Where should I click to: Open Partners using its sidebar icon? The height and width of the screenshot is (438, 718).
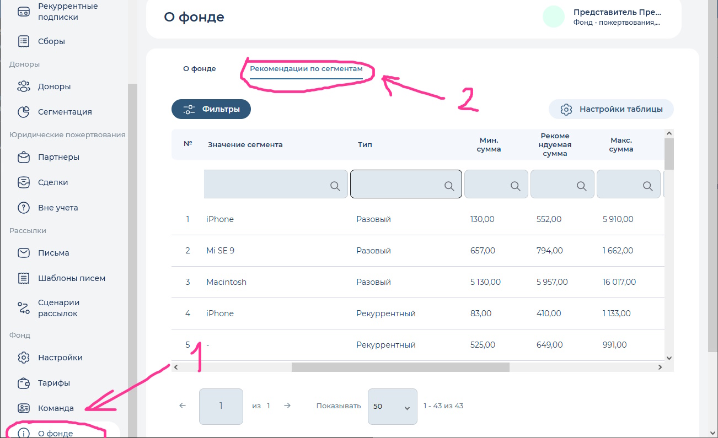24,157
